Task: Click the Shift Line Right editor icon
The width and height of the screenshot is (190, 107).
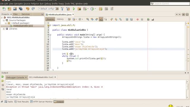Action: tap(131, 19)
